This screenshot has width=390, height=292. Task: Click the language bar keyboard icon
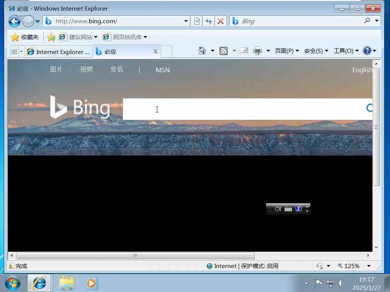(x=288, y=209)
